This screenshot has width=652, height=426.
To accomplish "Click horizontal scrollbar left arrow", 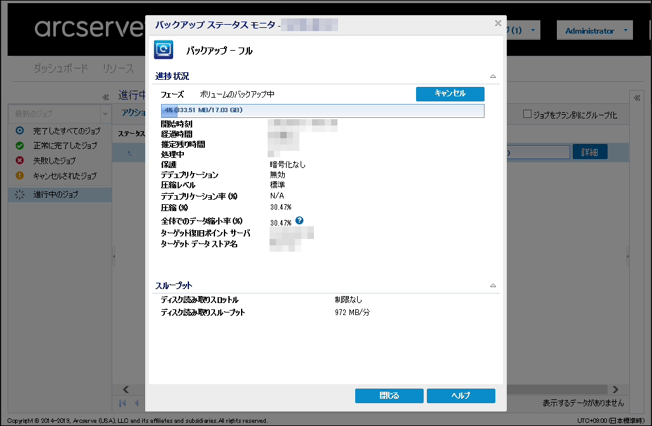I will point(126,389).
